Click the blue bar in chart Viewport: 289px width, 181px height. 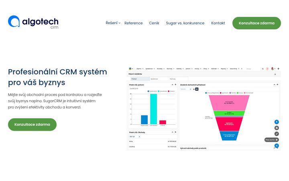coord(144,120)
